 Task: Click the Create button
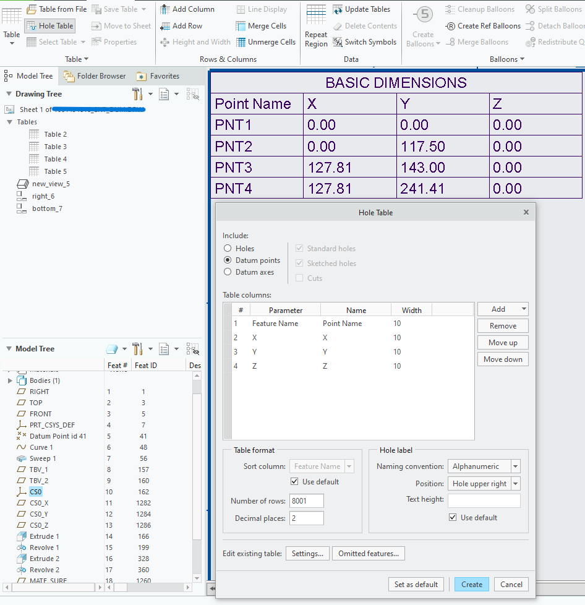(x=472, y=584)
